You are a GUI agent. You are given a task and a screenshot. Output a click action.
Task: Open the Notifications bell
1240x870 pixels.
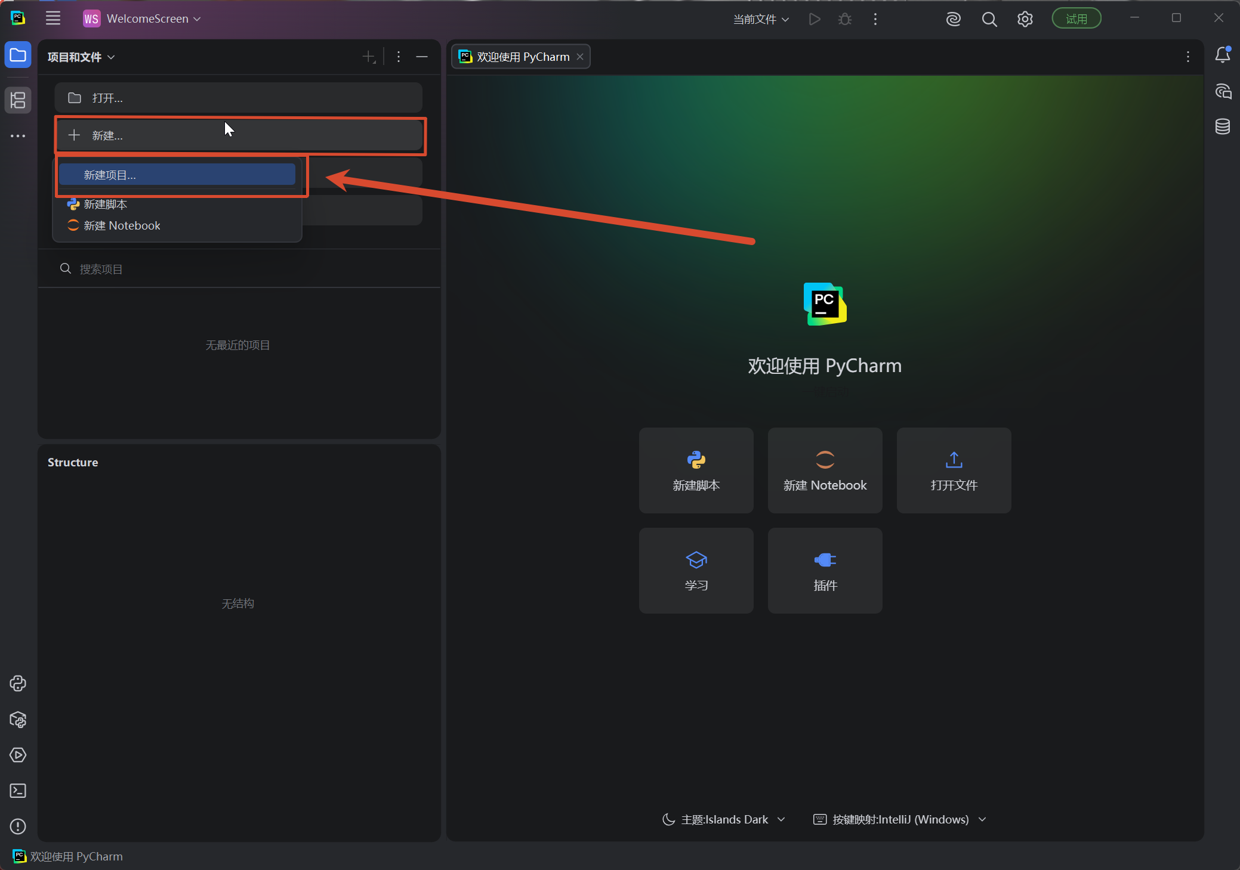tap(1223, 55)
